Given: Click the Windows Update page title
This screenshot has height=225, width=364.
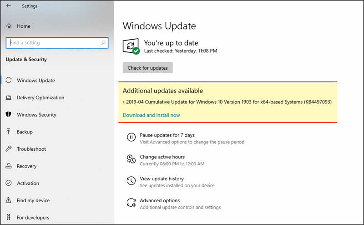Looking at the screenshot, I should pyautogui.click(x=159, y=26).
